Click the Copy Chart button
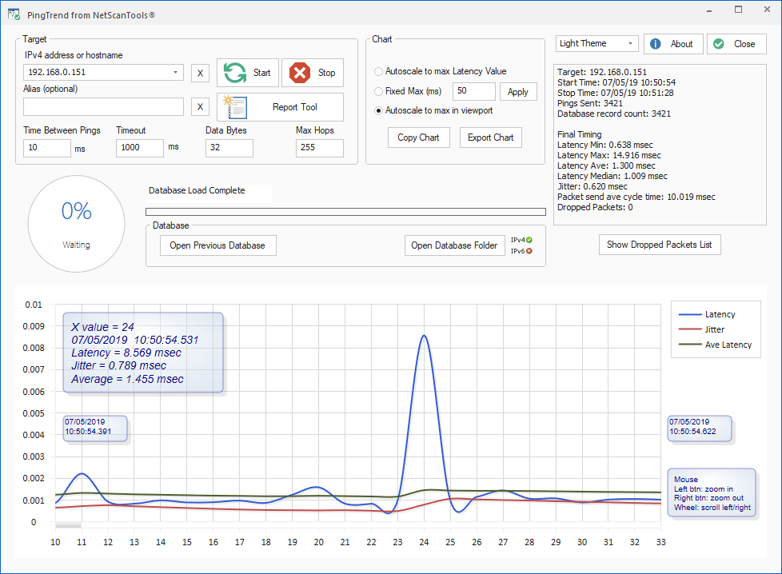Image resolution: width=782 pixels, height=574 pixels. point(418,138)
